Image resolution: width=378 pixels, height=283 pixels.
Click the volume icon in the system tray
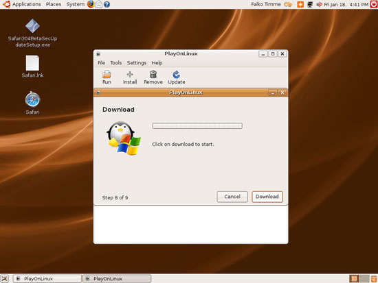click(x=319, y=4)
